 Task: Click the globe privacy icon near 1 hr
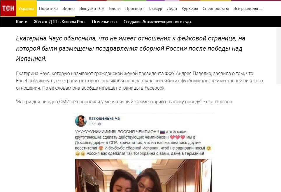click(99, 124)
